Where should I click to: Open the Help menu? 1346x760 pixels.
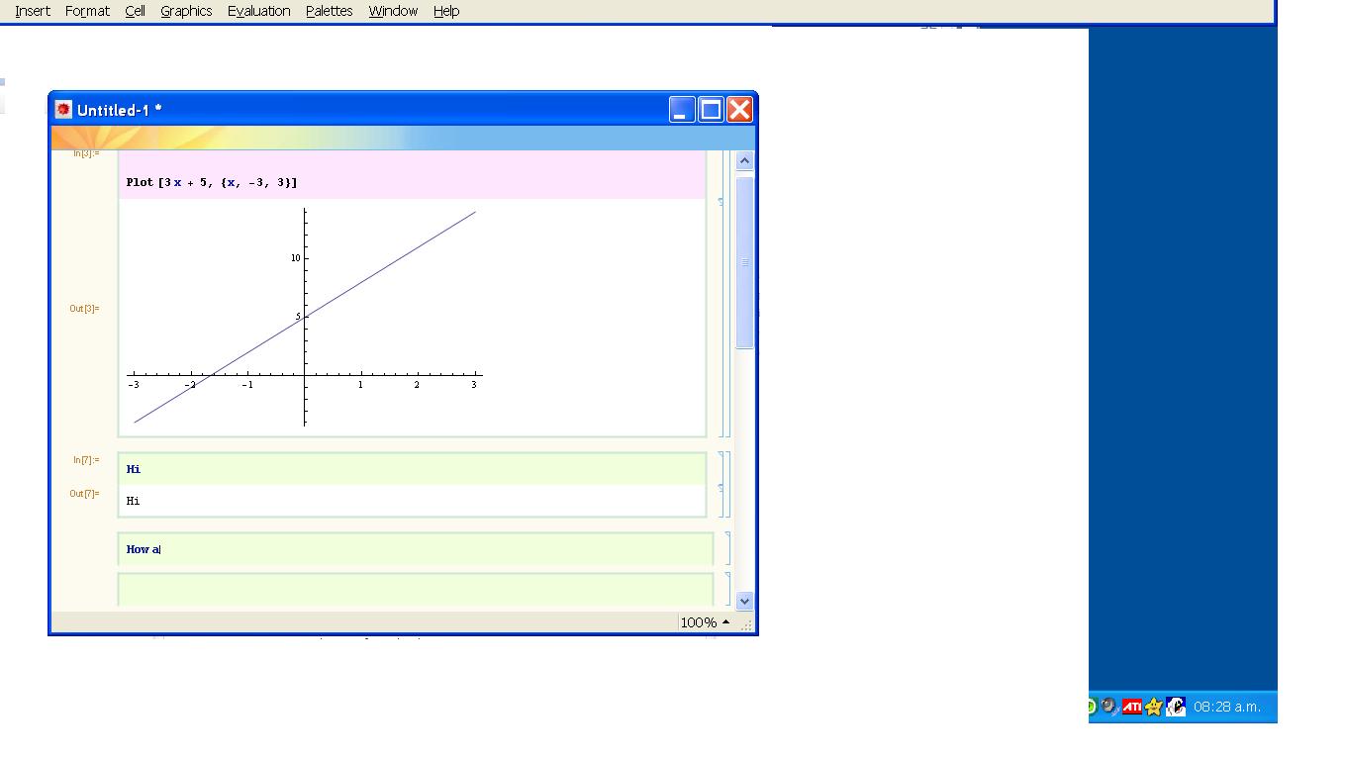(445, 11)
